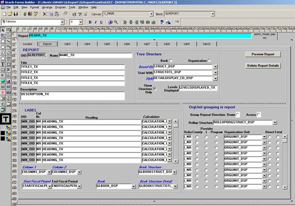Select the Across radio button
The image size is (295, 206).
point(259,115)
